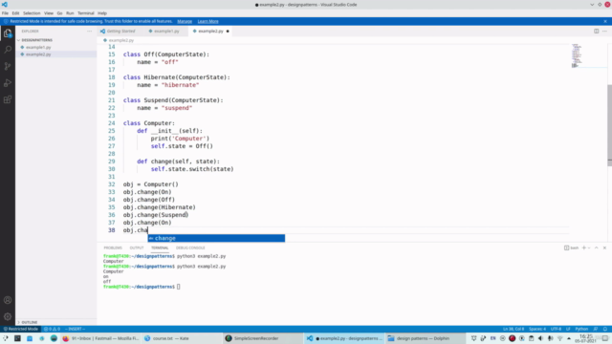Open Firefox Fastmail inbox taskbar entry
The width and height of the screenshot is (612, 344).
pos(101,338)
